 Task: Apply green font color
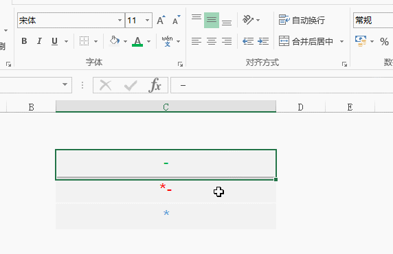[x=137, y=41]
